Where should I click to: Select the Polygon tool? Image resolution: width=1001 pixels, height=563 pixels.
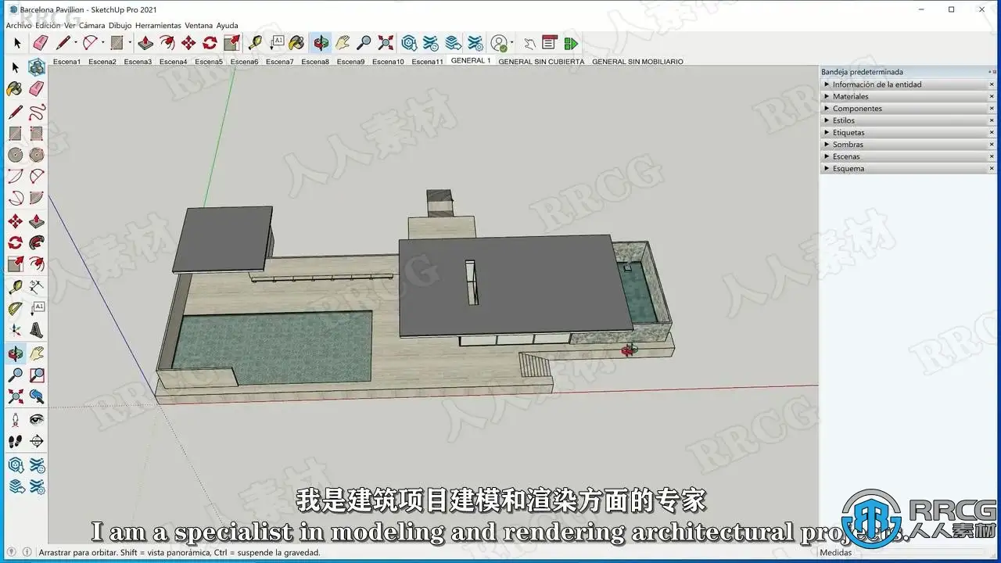point(37,155)
